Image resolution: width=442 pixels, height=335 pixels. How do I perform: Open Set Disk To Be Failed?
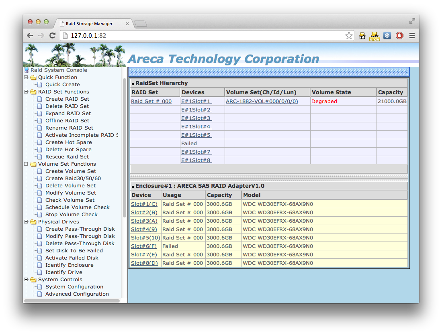tap(74, 250)
